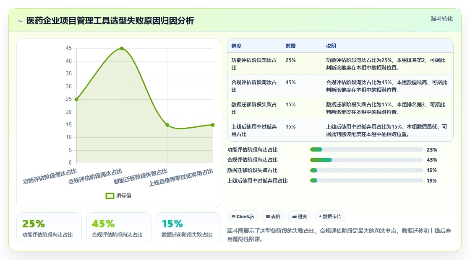The width and height of the screenshot is (470, 260).
Task: Open the 45% 合规评估阶段淘汰占比 card
Action: (119, 228)
